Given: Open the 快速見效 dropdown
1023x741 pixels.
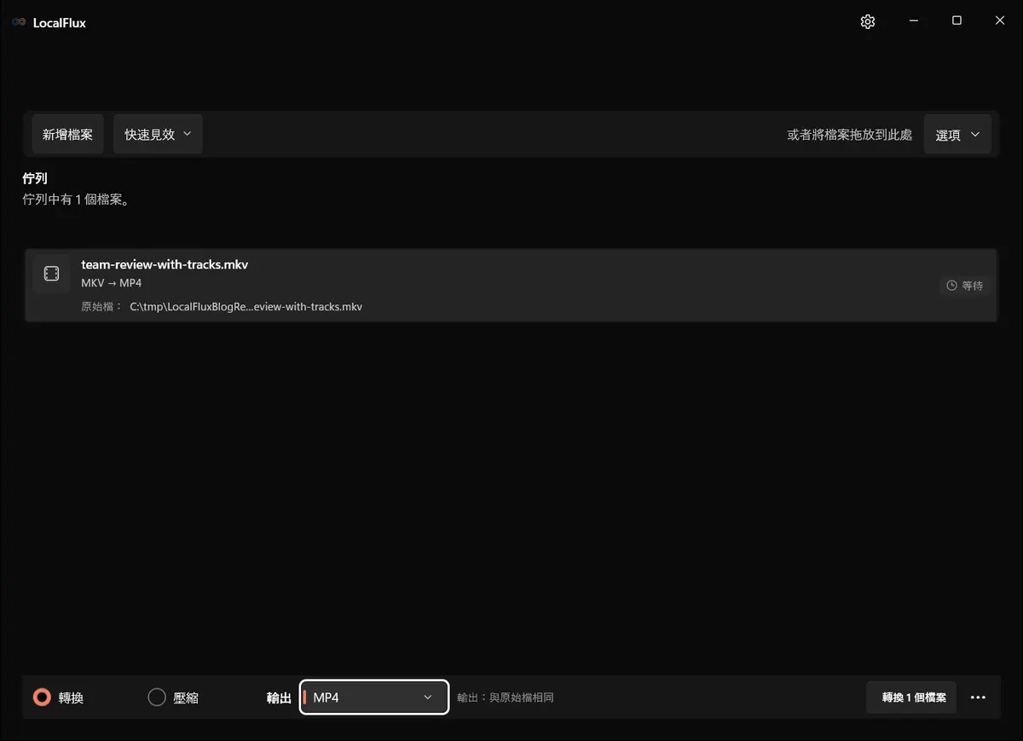Looking at the screenshot, I should point(158,134).
